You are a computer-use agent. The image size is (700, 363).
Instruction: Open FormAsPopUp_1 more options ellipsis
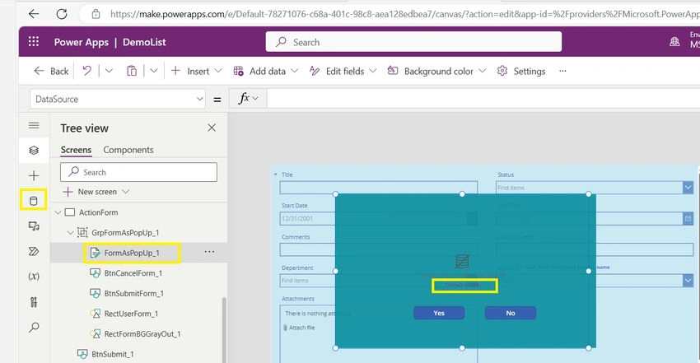[x=209, y=252]
